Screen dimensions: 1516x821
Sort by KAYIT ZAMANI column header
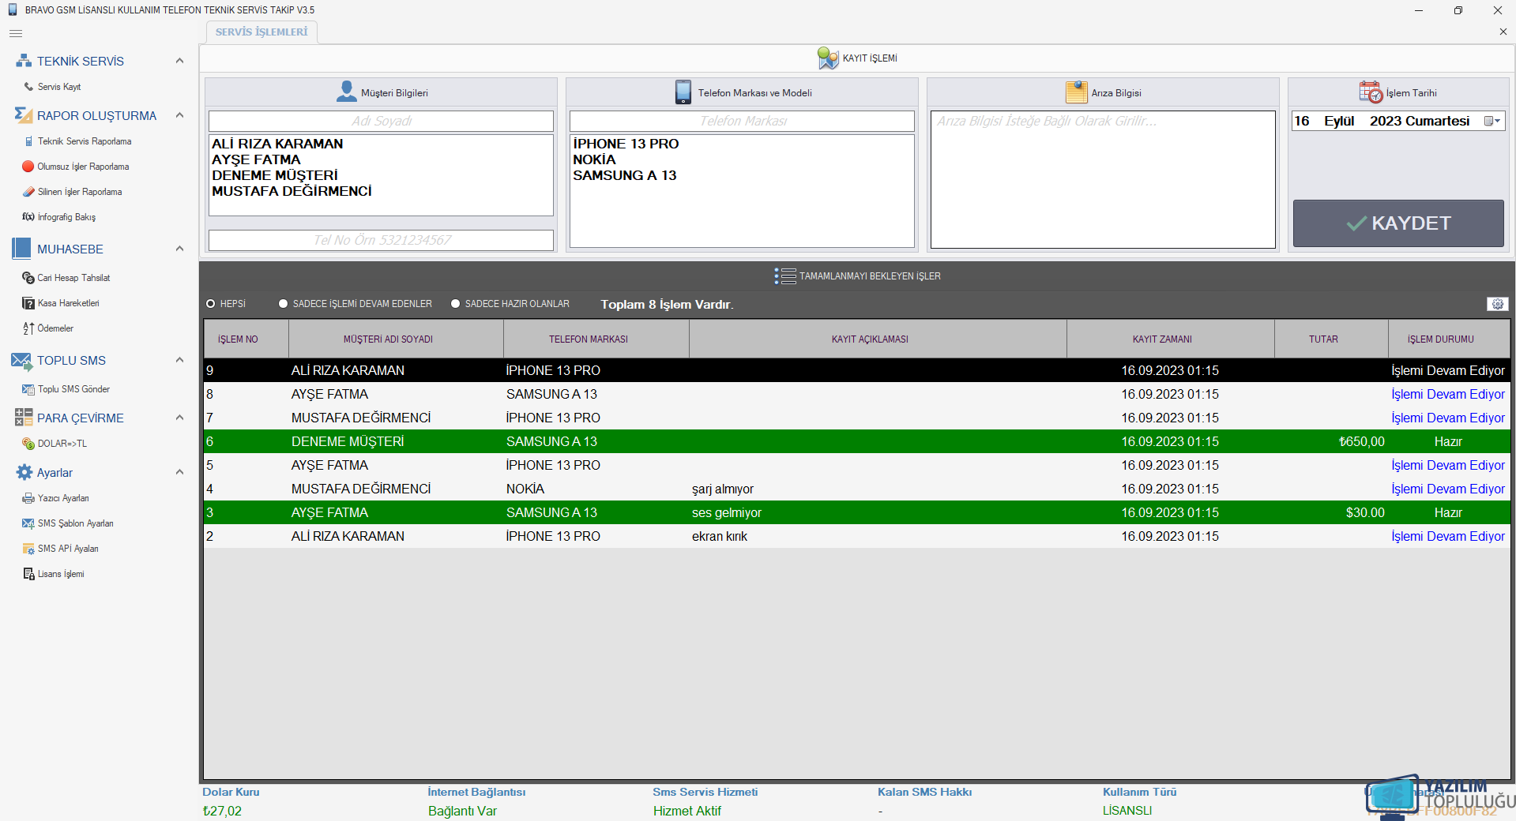coord(1170,339)
